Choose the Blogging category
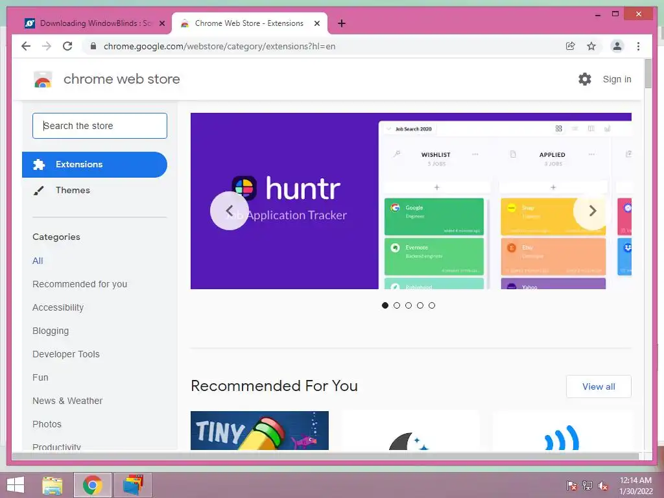Screen dimensions: 664x498 point(51,331)
